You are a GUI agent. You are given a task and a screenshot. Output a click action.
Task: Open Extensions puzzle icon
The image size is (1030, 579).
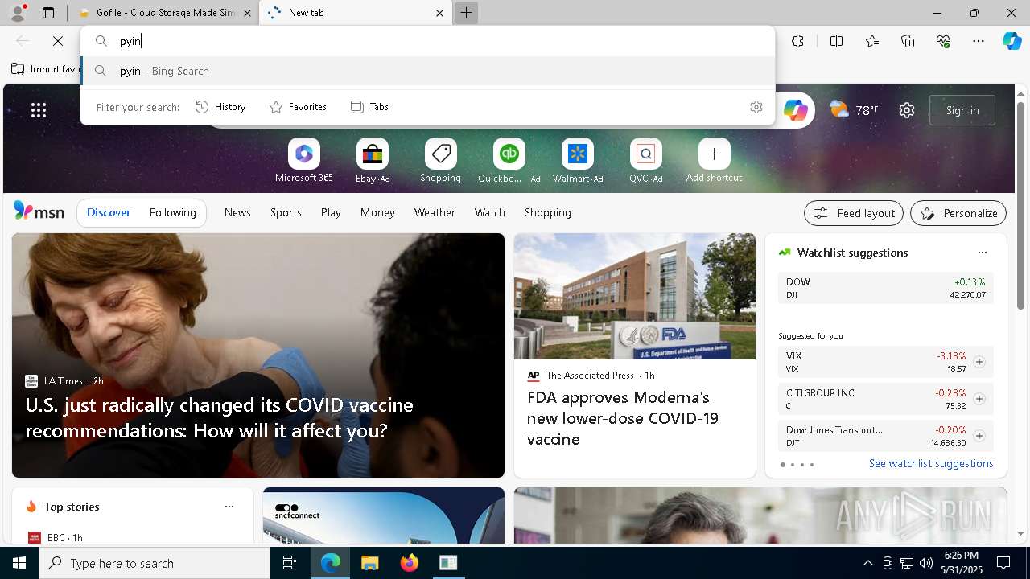(797, 41)
